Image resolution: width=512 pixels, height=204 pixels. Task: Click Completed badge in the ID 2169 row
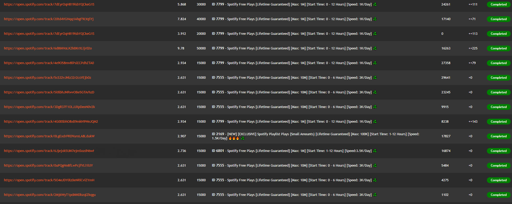coord(498,136)
